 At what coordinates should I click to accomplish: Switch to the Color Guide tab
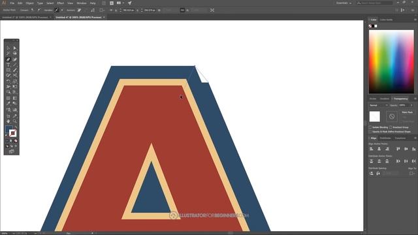386,20
